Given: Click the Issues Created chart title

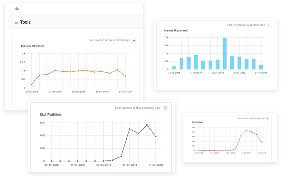Looking at the screenshot, I should [32, 46].
